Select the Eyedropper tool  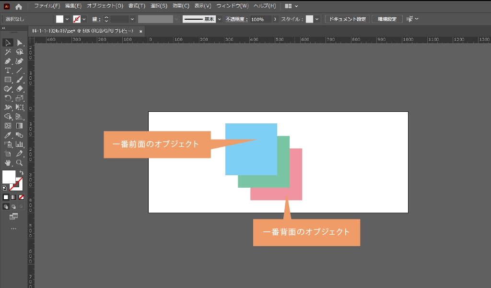[8, 135]
